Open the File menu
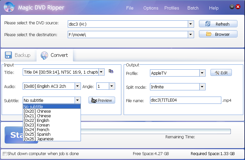245x160 pixels. click(130, 8)
